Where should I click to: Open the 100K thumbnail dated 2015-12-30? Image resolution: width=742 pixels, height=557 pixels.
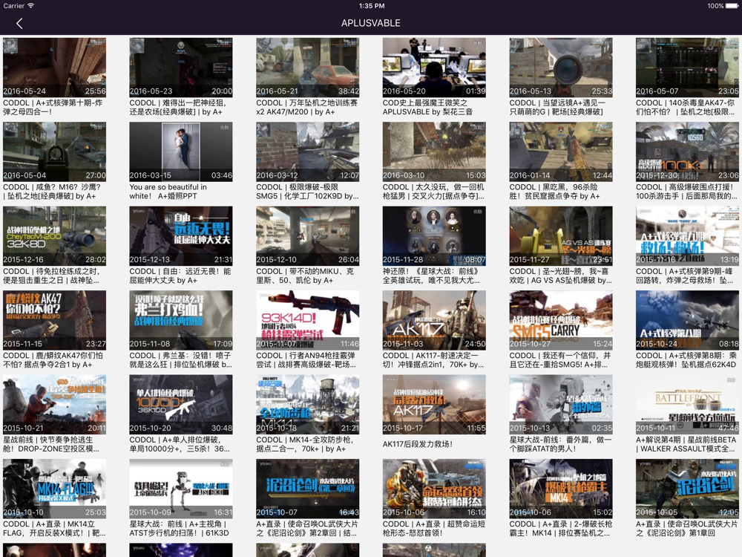click(x=687, y=152)
